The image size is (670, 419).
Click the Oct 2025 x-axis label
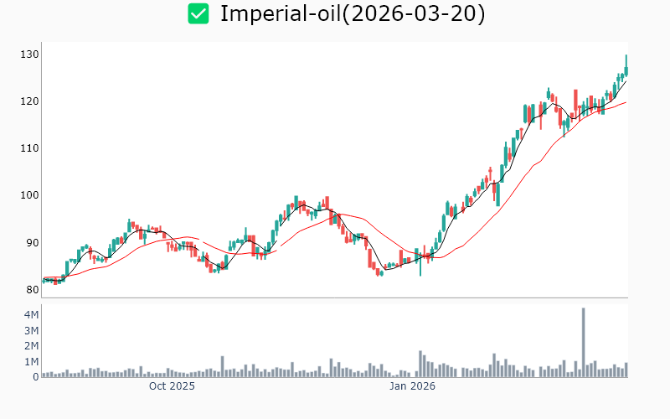172,386
